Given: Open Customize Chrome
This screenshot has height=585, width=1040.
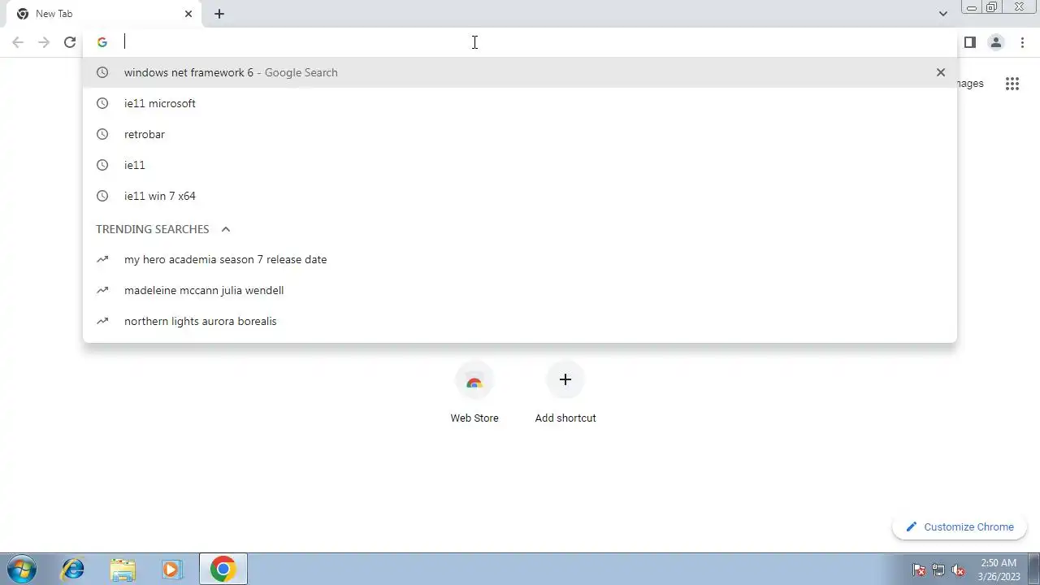Looking at the screenshot, I should click(959, 526).
